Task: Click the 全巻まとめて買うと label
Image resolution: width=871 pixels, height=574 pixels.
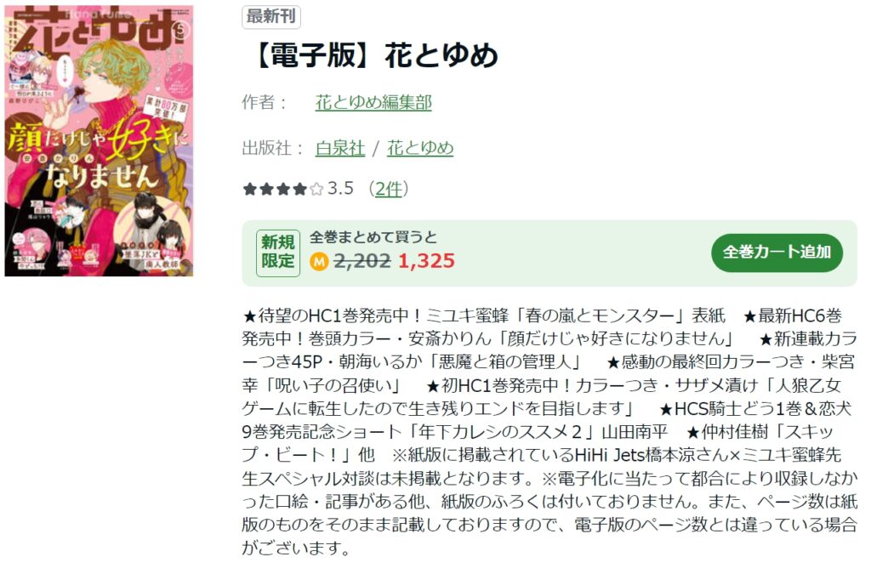Action: pos(373,237)
